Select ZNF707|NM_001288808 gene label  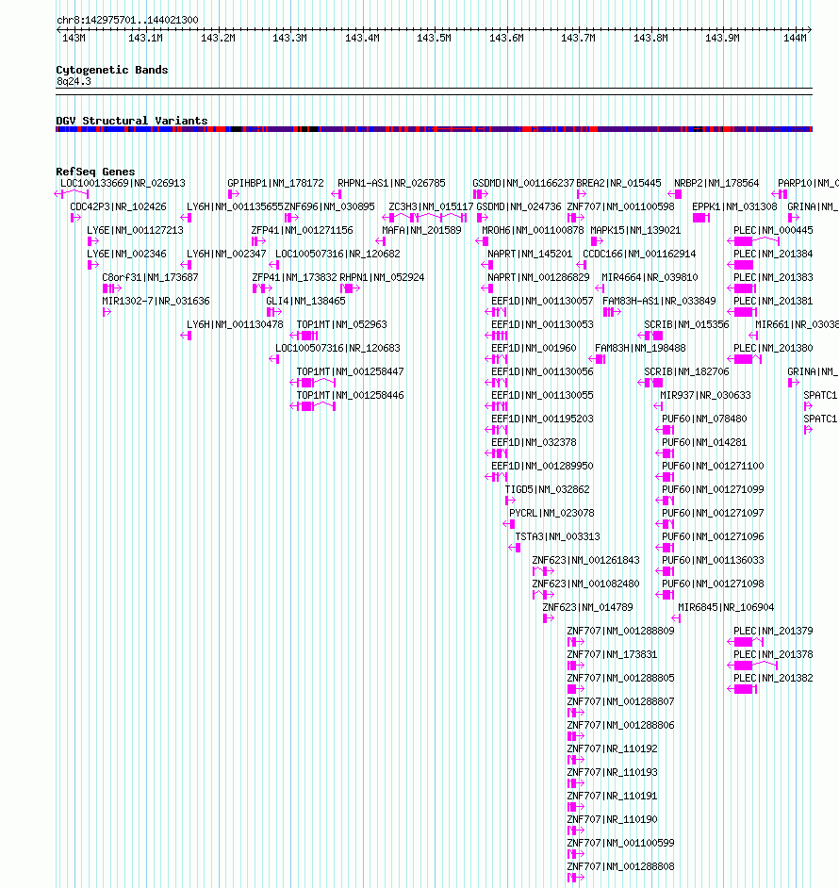click(621, 866)
